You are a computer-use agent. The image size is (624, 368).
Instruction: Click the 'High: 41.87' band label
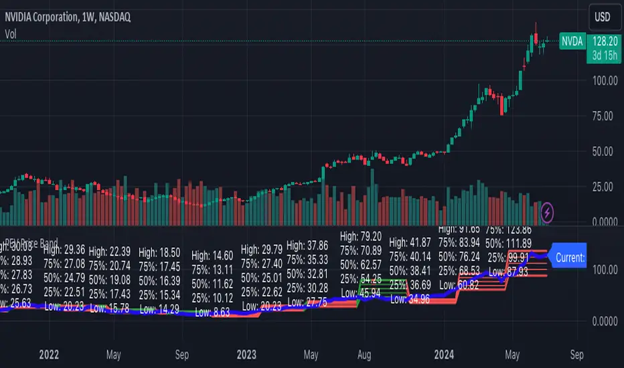(410, 242)
